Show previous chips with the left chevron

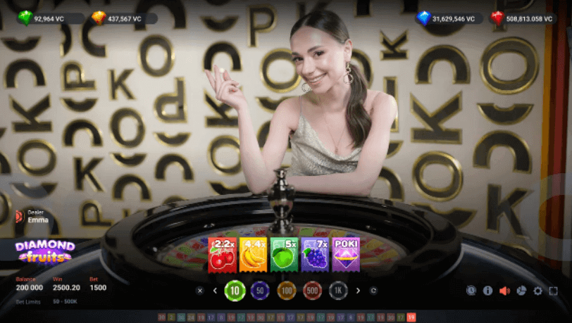(215, 291)
